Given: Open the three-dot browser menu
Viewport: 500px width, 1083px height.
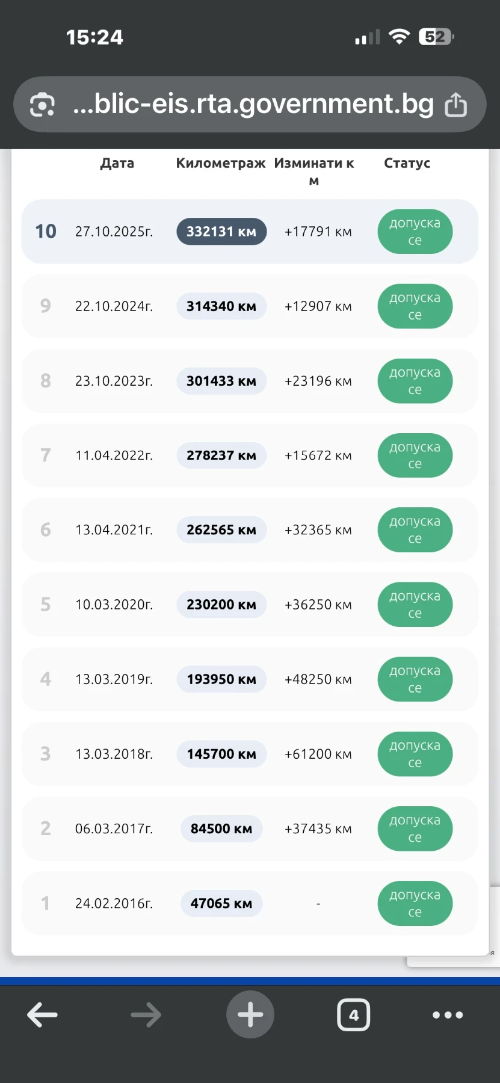Looking at the screenshot, I should [x=448, y=1014].
